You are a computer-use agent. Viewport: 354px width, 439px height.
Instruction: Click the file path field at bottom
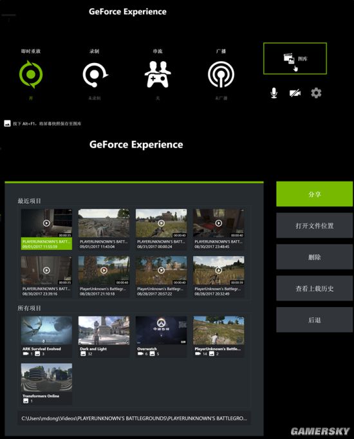[x=134, y=418]
